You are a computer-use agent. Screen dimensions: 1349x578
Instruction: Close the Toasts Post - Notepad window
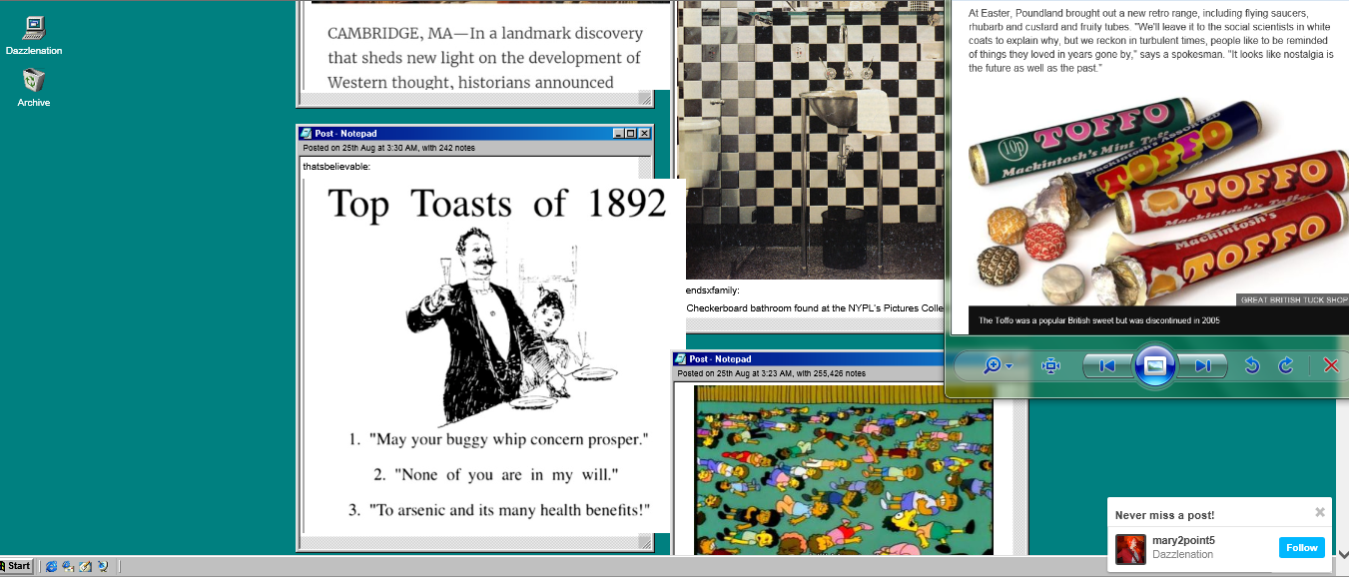pos(644,133)
